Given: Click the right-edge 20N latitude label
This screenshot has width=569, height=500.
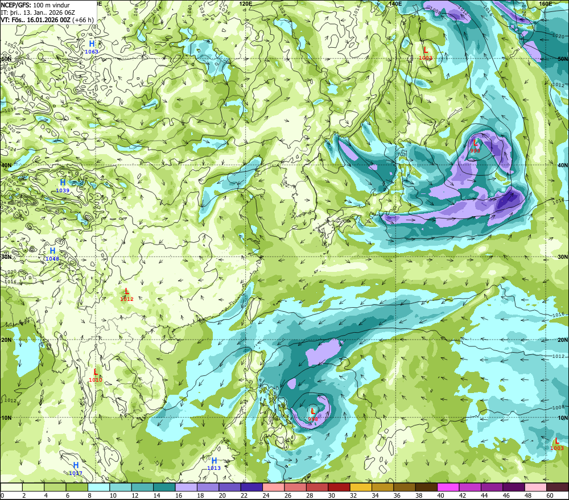Looking at the screenshot, I should coord(563,340).
